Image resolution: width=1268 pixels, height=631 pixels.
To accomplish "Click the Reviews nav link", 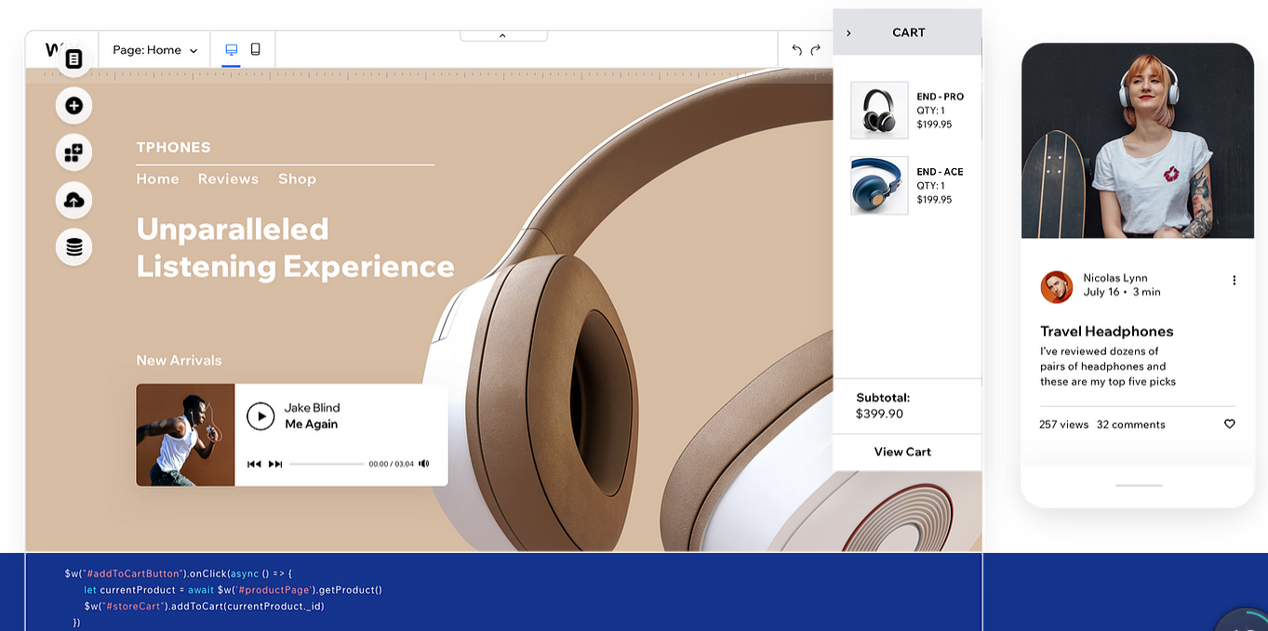I will tap(228, 178).
